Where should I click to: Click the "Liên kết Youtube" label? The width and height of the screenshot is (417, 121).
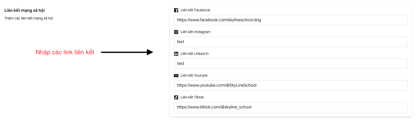[x=194, y=76]
